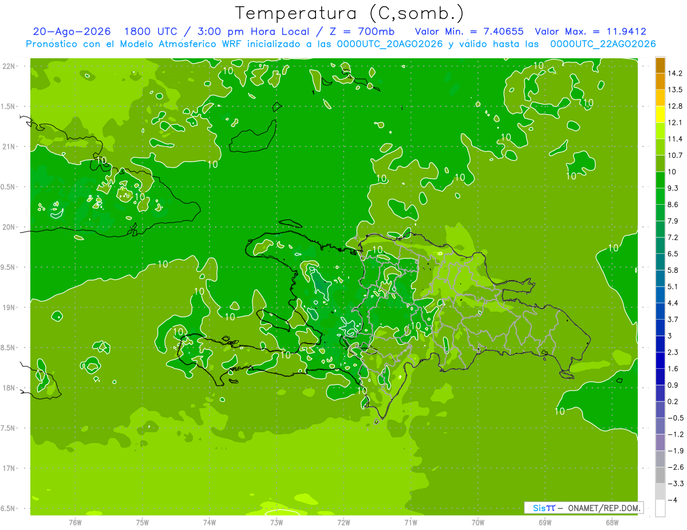Click the "0000UTC_22AGO2026" valid-until time

point(603,44)
